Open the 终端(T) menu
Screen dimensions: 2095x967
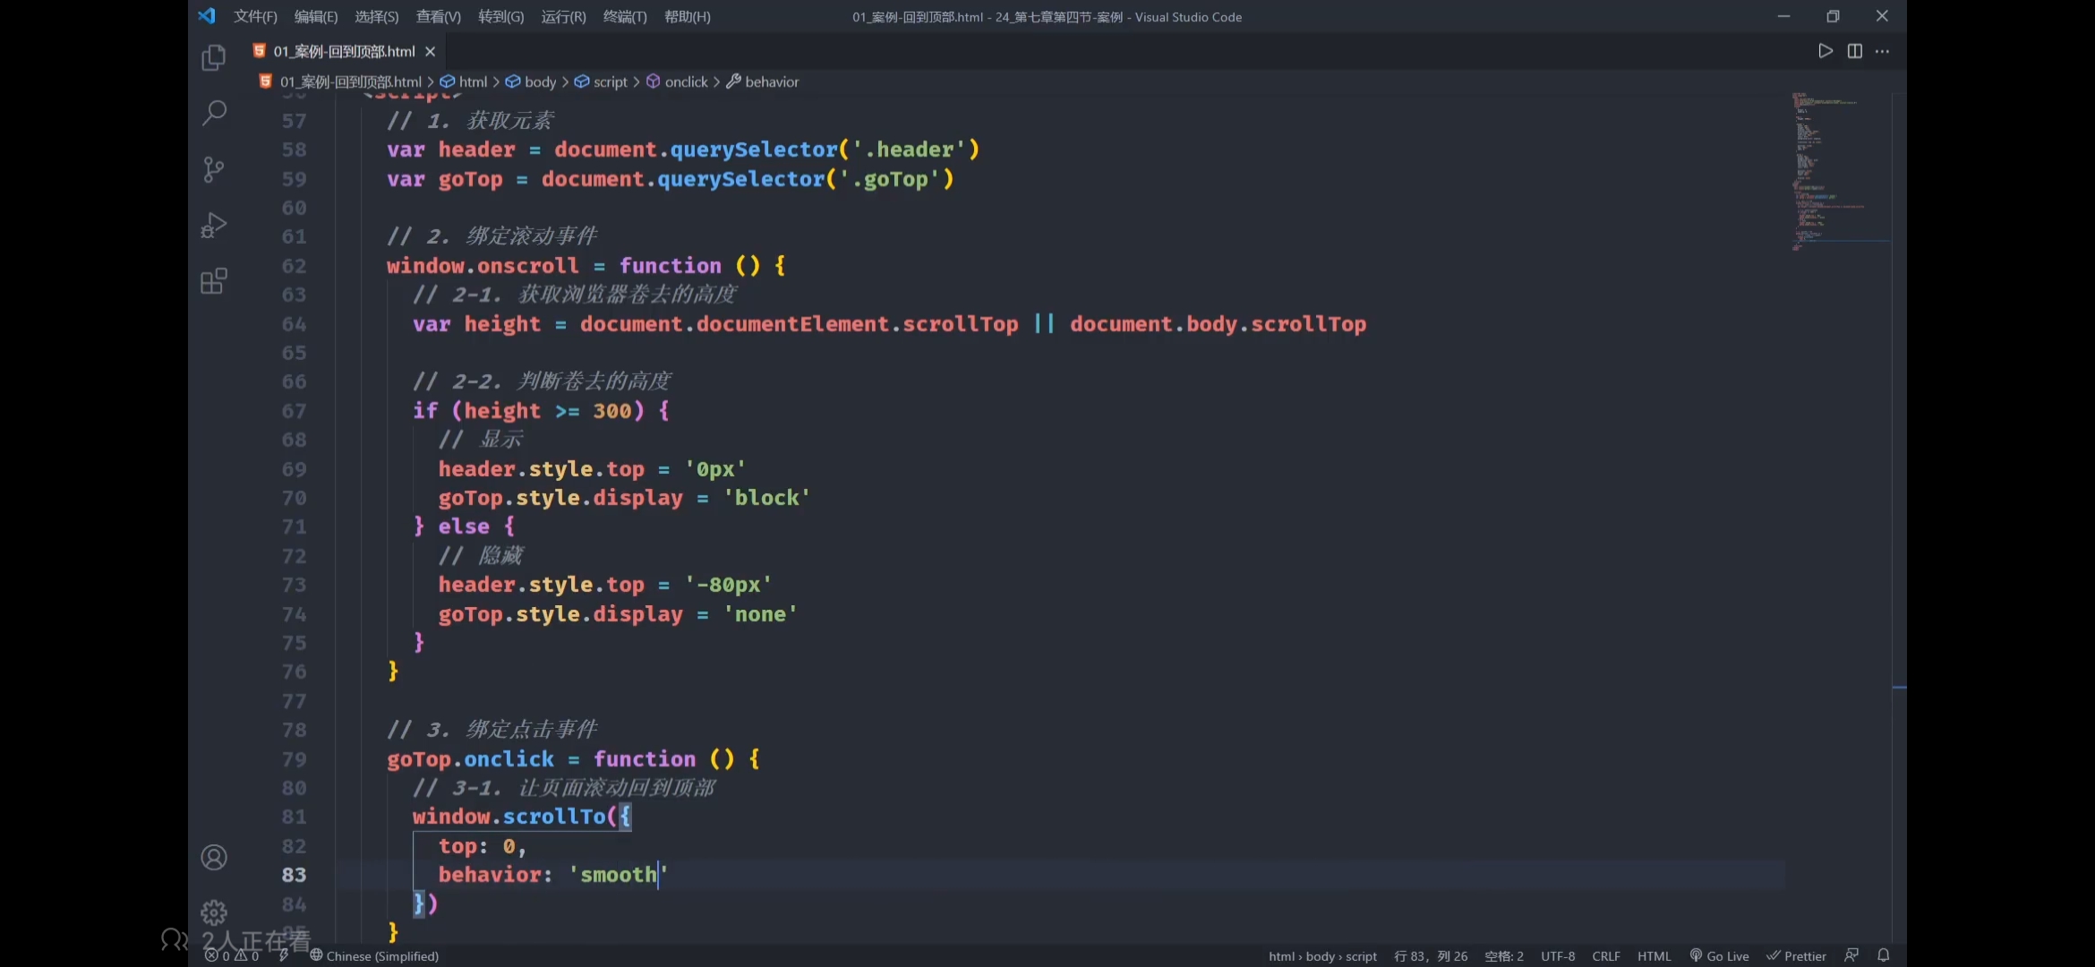point(624,16)
